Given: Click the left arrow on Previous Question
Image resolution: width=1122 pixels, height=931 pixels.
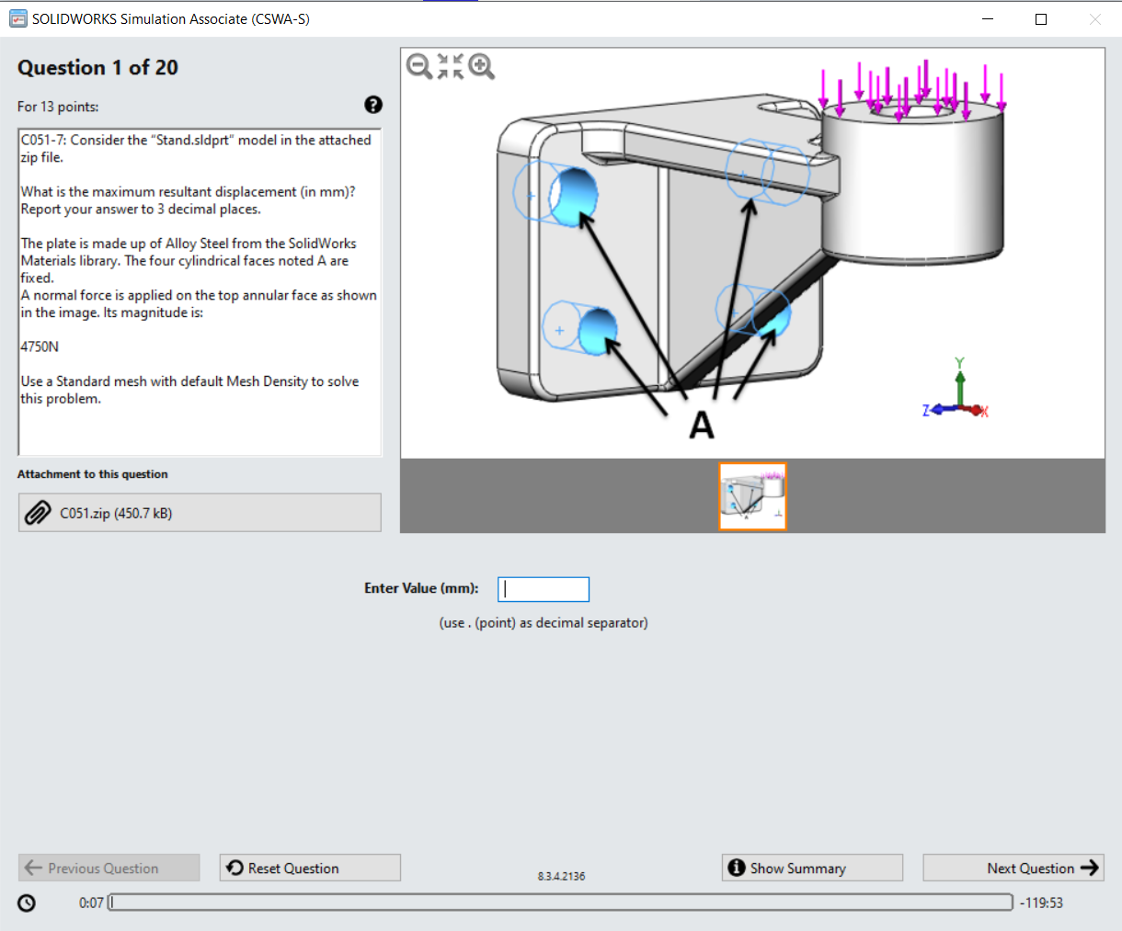Looking at the screenshot, I should coord(32,867).
